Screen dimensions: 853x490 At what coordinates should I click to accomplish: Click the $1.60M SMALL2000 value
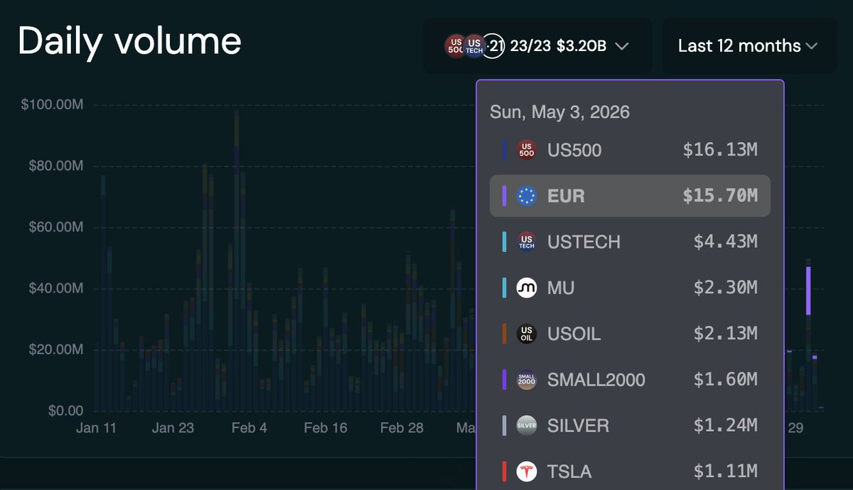point(726,379)
